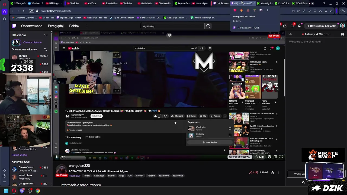Open 'Try To Drive na Steam' bookmark
The width and height of the screenshot is (347, 195).
pos(122,18)
